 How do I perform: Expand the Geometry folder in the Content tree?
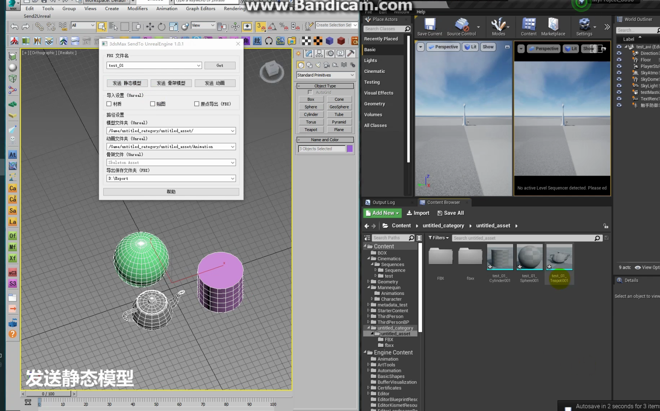point(368,282)
